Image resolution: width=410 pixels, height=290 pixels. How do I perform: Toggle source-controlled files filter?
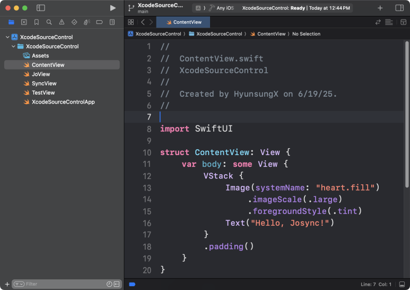coord(117,284)
